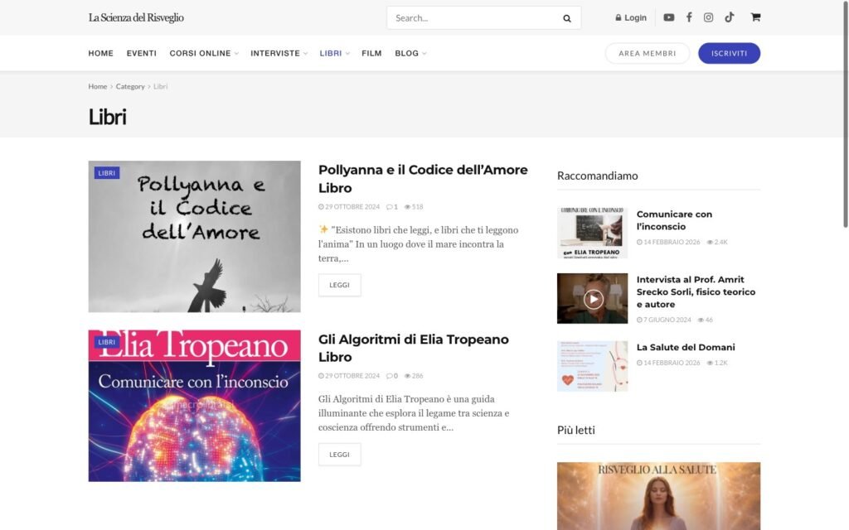
Task: Click LEGGI under the Pollyanna article
Action: (x=339, y=285)
